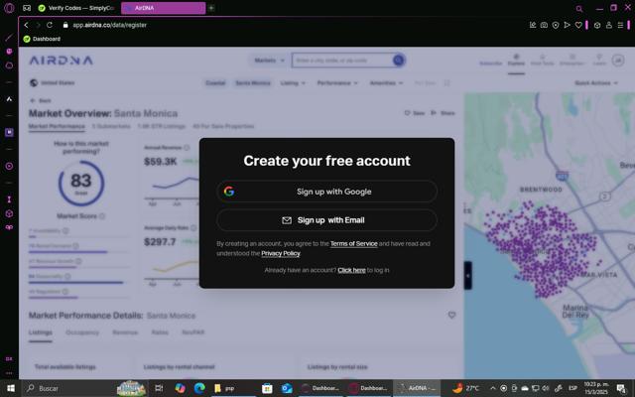Save the market with heart Save button
The width and height of the screenshot is (635, 397).
415,113
